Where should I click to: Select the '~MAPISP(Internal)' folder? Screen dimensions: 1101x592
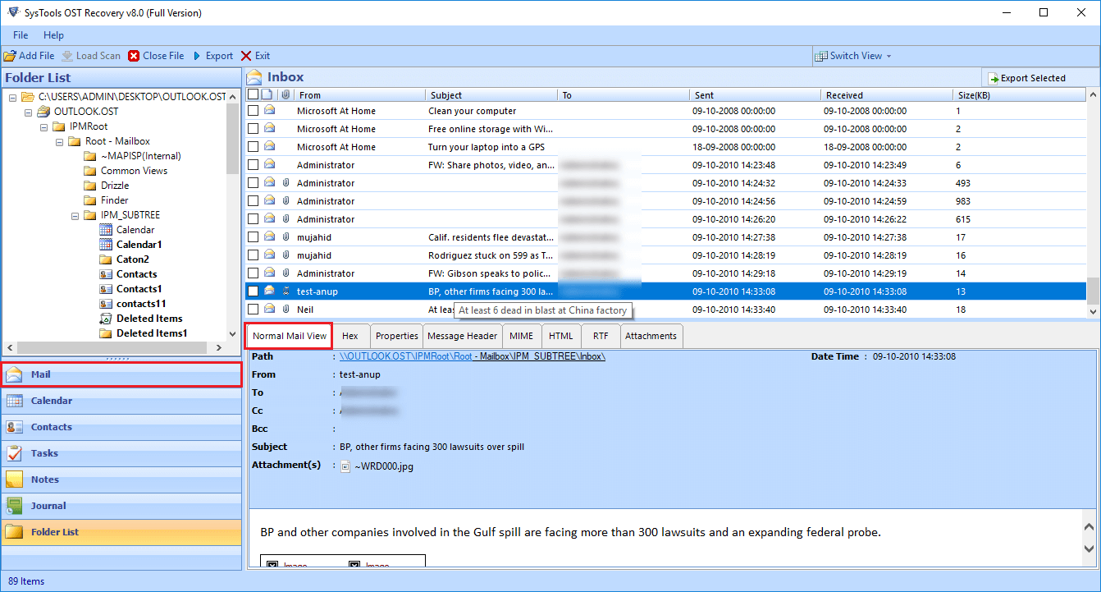pyautogui.click(x=141, y=156)
